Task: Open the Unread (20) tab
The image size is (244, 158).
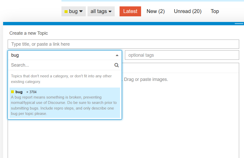Action: 188,11
